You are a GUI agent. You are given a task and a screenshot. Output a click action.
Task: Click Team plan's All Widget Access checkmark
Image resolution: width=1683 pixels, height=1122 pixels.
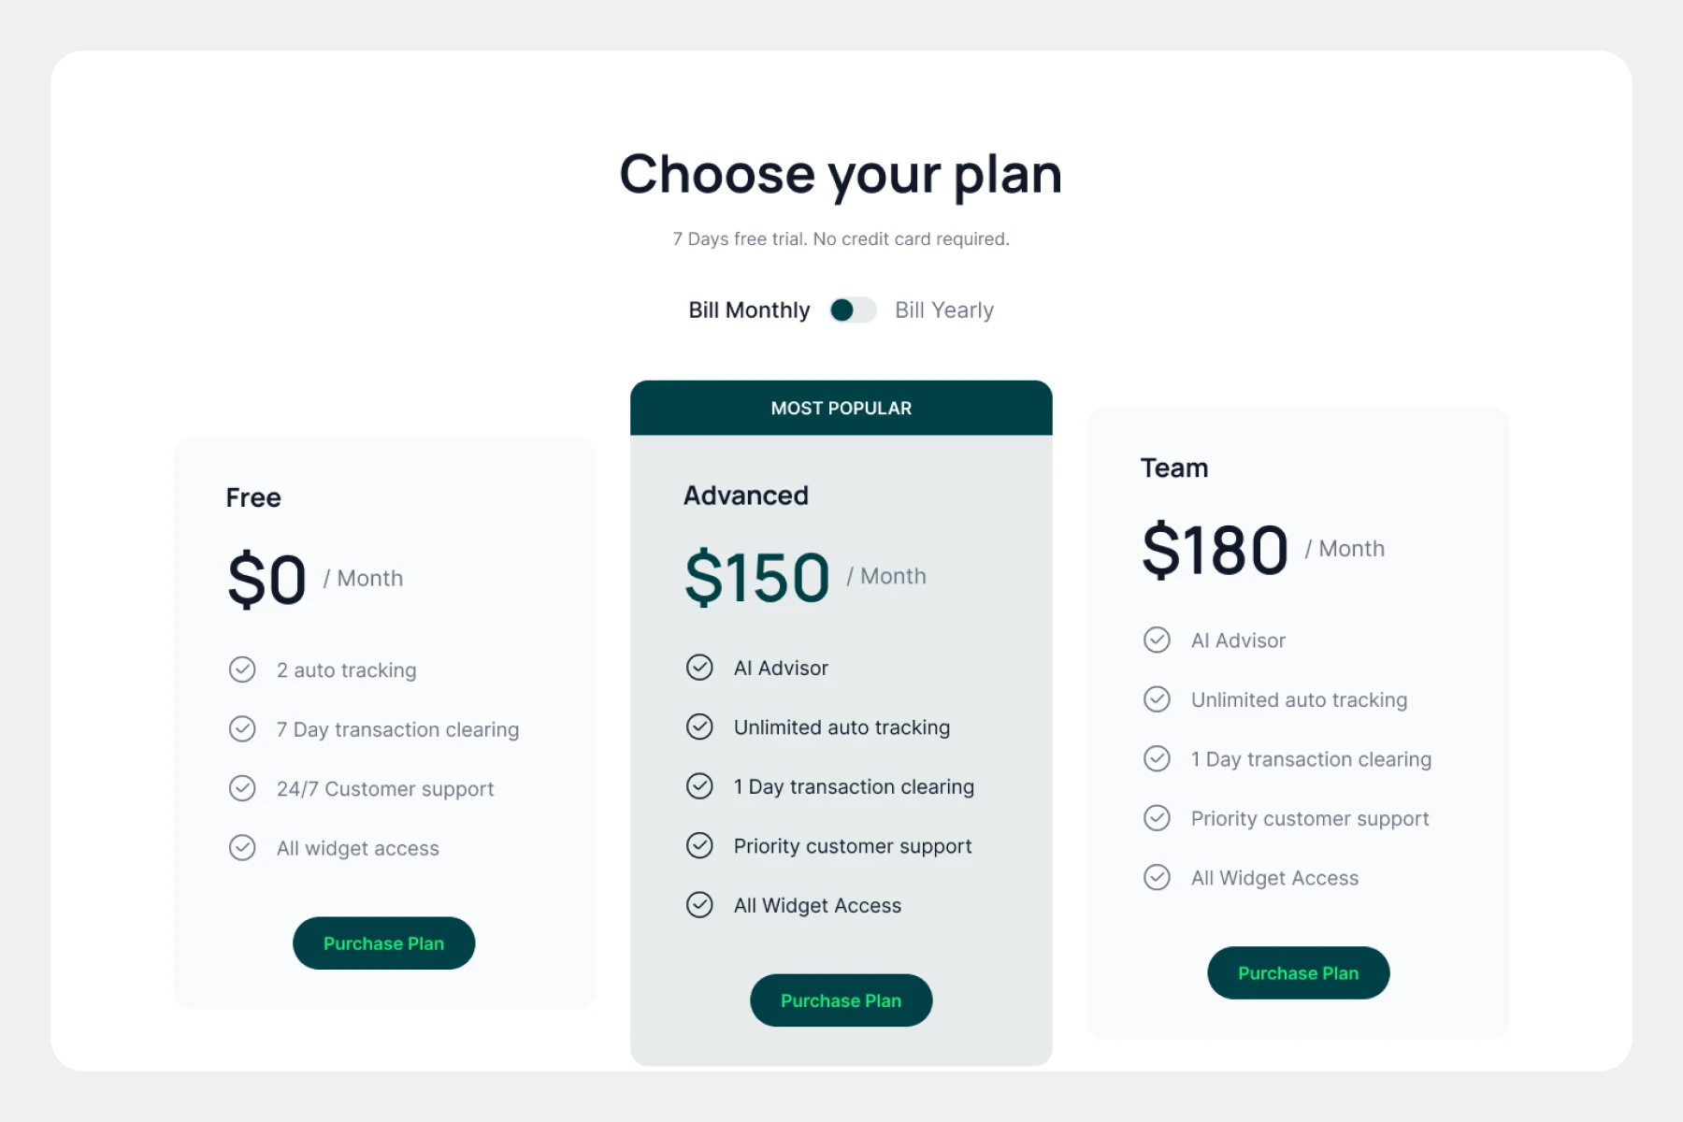pyautogui.click(x=1157, y=877)
